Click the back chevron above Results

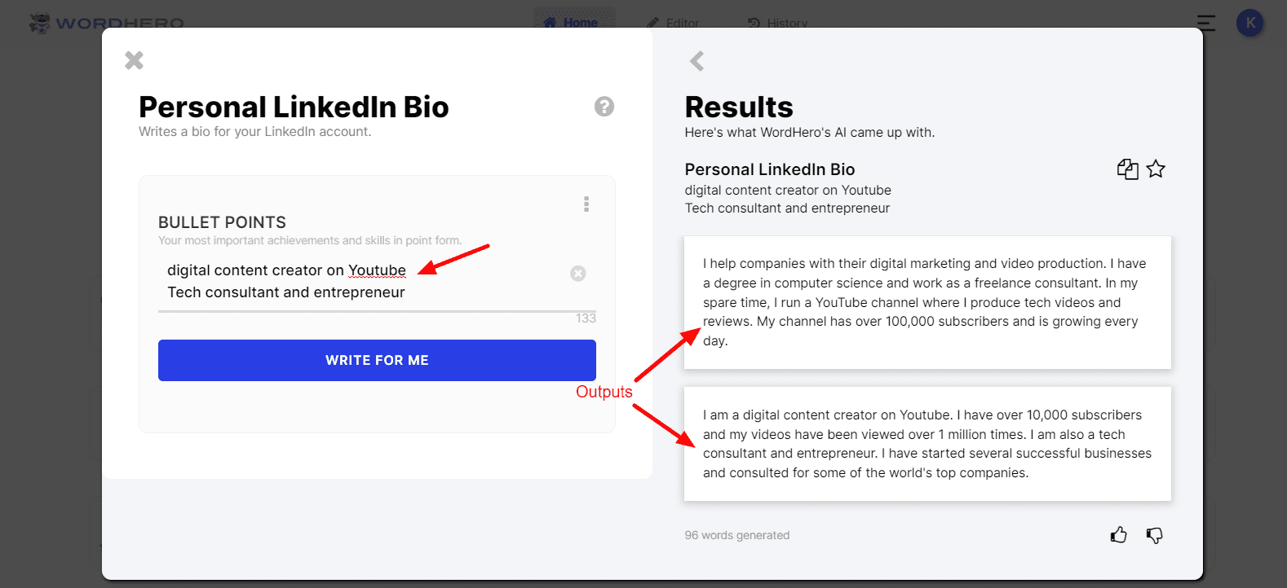pos(697,61)
